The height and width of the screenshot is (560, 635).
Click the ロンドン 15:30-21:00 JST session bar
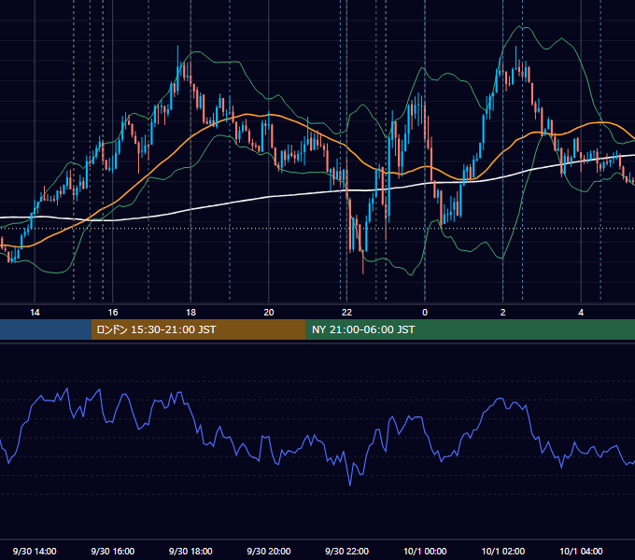coord(198,329)
